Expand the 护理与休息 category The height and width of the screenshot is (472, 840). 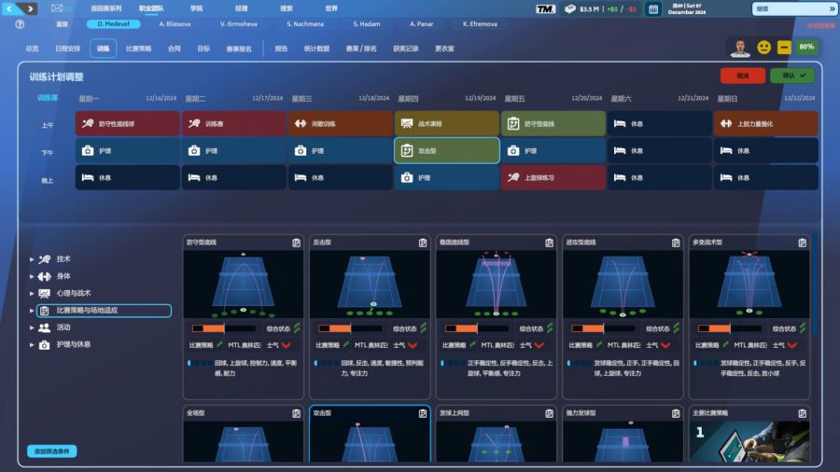coord(32,344)
